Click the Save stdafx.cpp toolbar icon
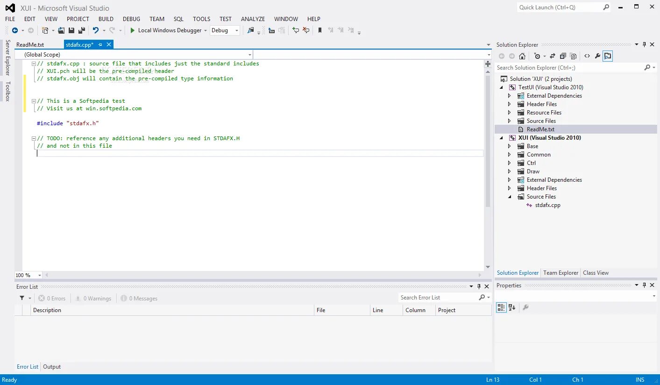The height and width of the screenshot is (385, 660). click(71, 30)
